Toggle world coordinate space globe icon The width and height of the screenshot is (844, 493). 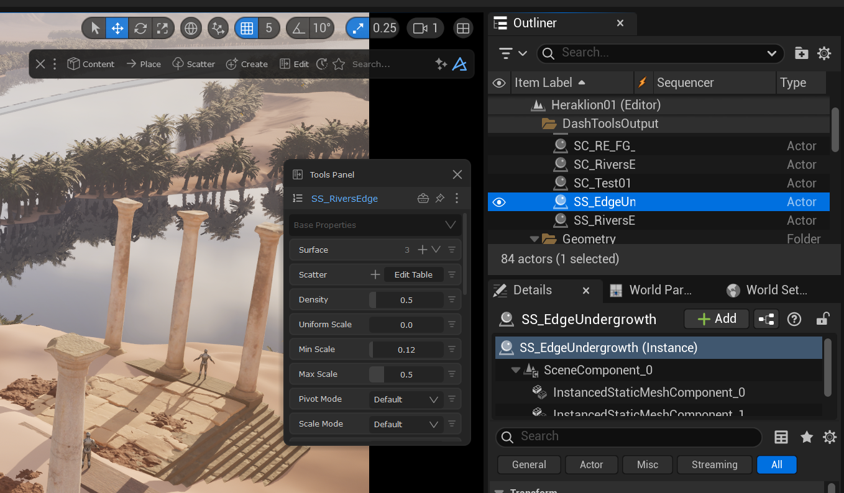[x=191, y=28]
